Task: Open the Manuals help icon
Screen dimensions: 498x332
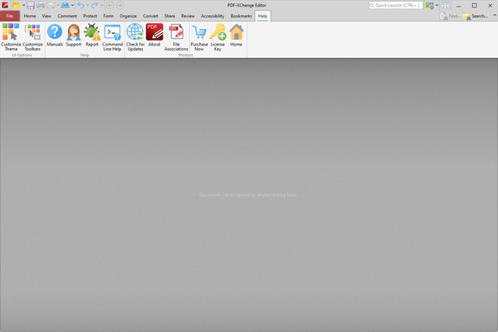Action: coord(55,35)
